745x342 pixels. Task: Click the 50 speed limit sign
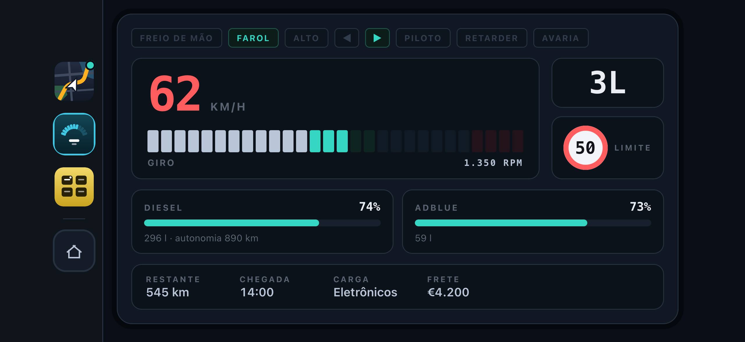pyautogui.click(x=585, y=148)
